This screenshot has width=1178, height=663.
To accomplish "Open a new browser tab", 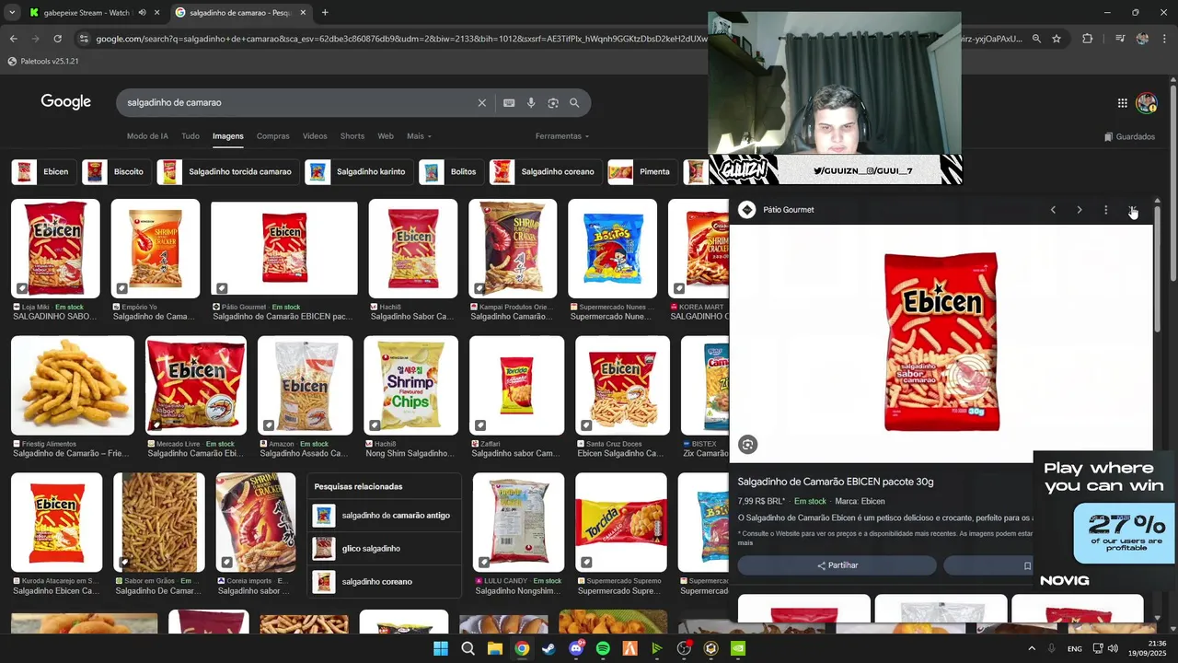I will [325, 13].
